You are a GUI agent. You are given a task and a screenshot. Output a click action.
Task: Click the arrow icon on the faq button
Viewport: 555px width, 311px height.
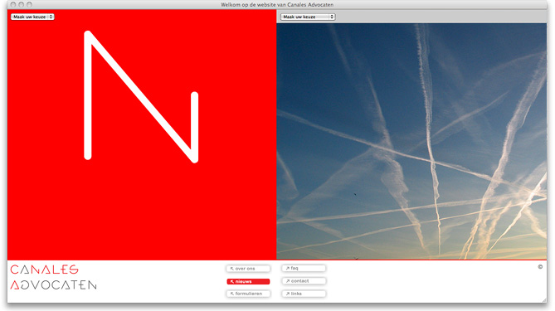287,269
